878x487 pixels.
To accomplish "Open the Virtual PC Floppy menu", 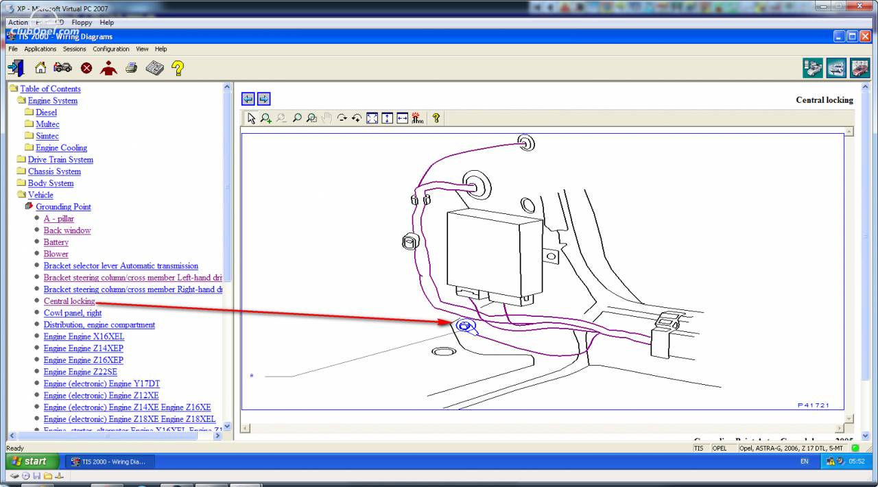I will (82, 22).
